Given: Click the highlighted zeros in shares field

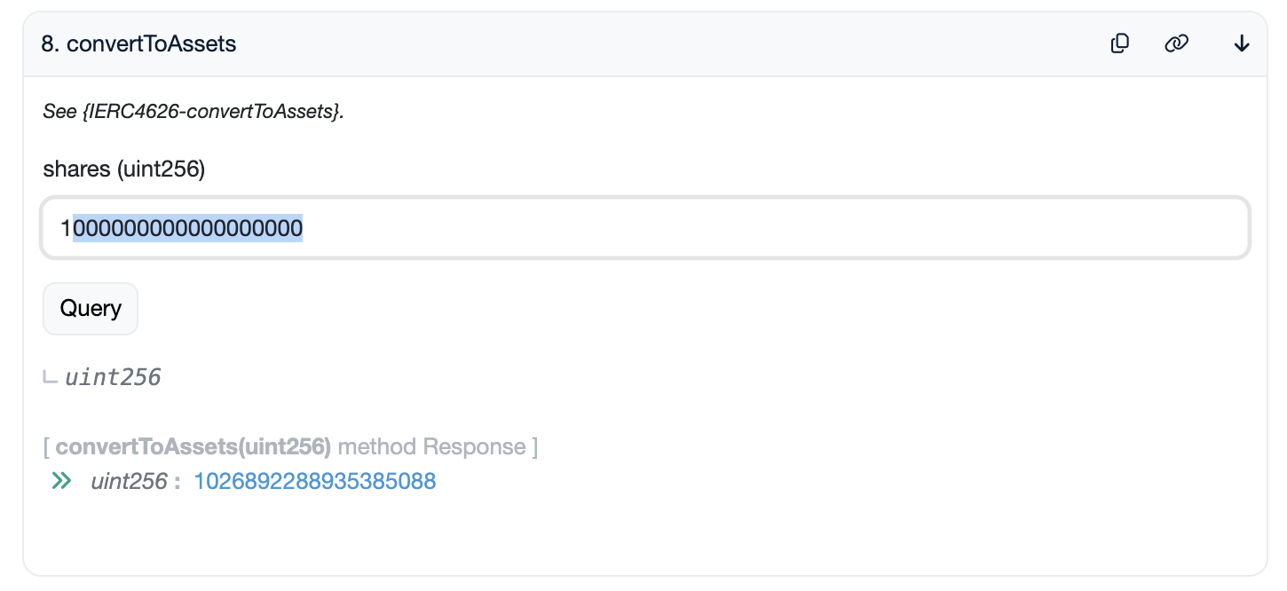Looking at the screenshot, I should click(x=188, y=229).
